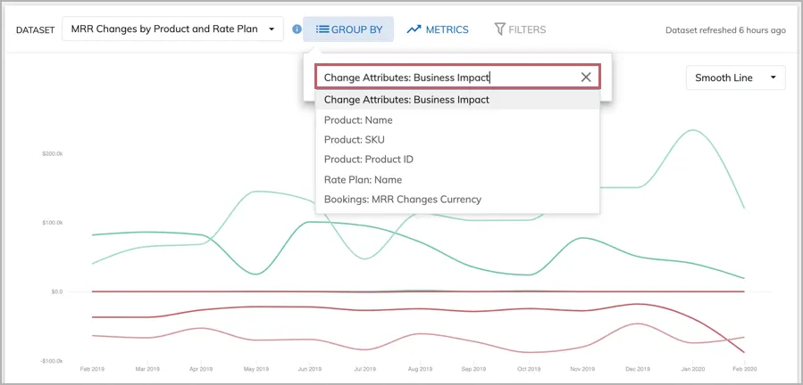803x385 pixels.
Task: Click the Dec 2019 axis label
Action: pyautogui.click(x=638, y=369)
